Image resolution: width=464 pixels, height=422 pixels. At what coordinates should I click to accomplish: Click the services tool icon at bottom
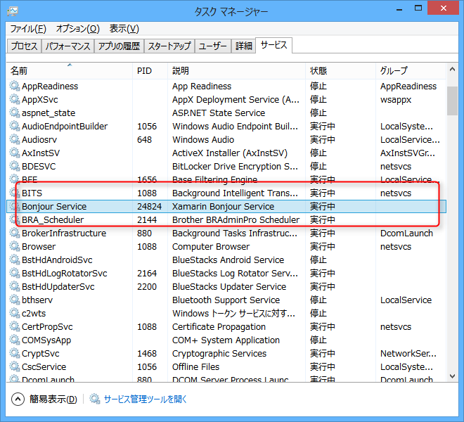(95, 399)
